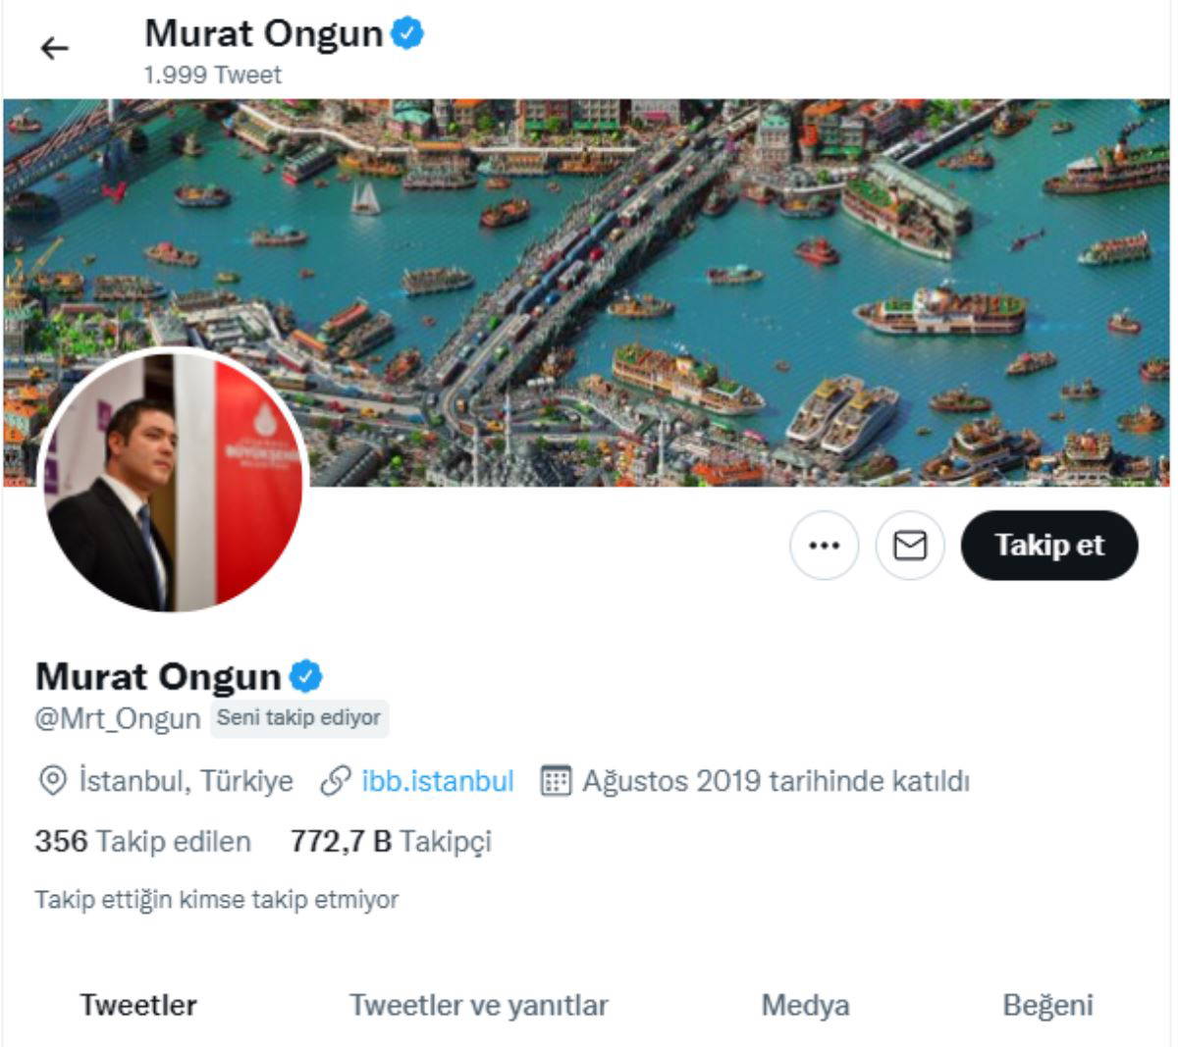Open the Istanbul banner header image
Screen dimensions: 1178x1047
click(587, 291)
